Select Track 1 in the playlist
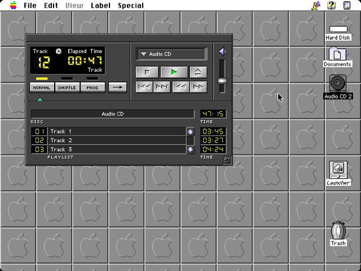Image resolution: width=361 pixels, height=271 pixels. (x=117, y=131)
